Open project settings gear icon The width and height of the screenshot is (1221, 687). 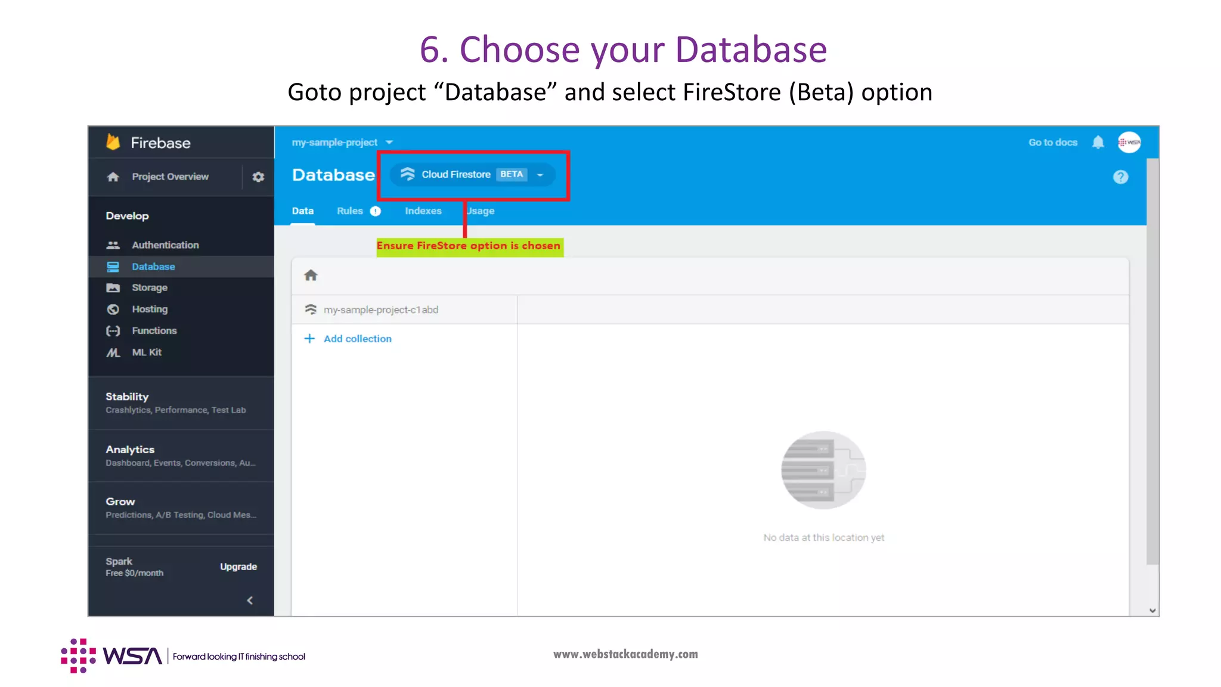pyautogui.click(x=258, y=177)
